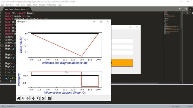This screenshot has width=193, height=108.
Task: Reset the figure view with the Home icon
Action: pyautogui.click(x=19, y=98)
